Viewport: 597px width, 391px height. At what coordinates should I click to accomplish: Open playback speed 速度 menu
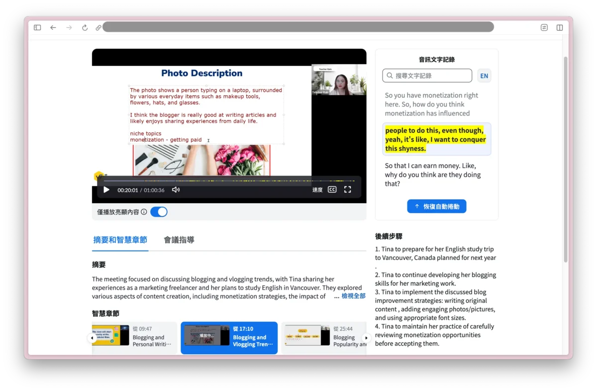tap(317, 190)
